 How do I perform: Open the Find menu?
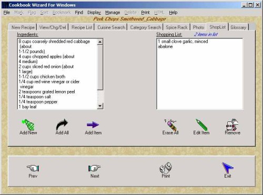click(x=79, y=13)
